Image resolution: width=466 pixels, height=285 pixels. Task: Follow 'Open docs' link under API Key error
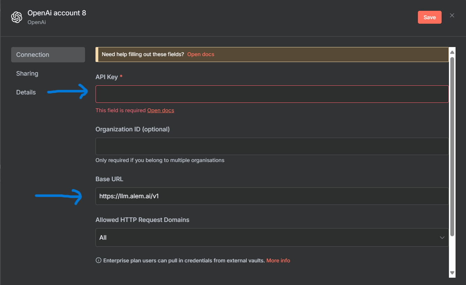(x=161, y=110)
